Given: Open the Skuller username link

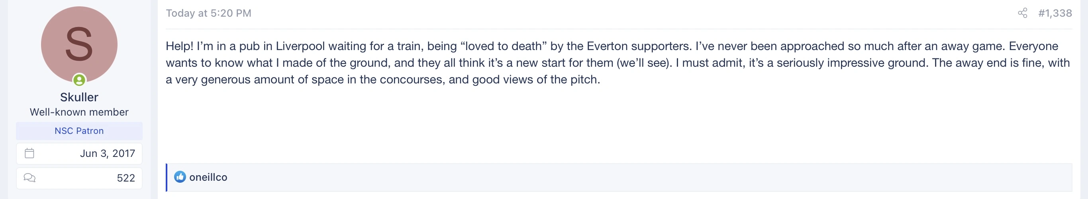Looking at the screenshot, I should (79, 97).
